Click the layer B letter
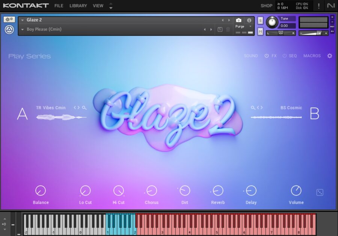Viewport: 338px width, 236px height. [x=314, y=114]
